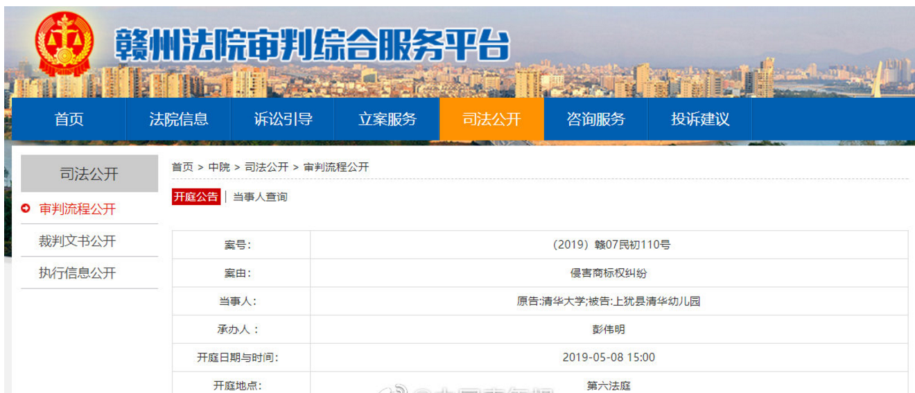Screen dimensions: 915x393
Task: Open the 立案服务 menu
Action: [x=387, y=119]
